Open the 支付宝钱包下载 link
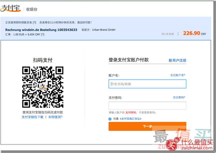Screen dimensions: 216x153 pyautogui.click(x=32, y=117)
